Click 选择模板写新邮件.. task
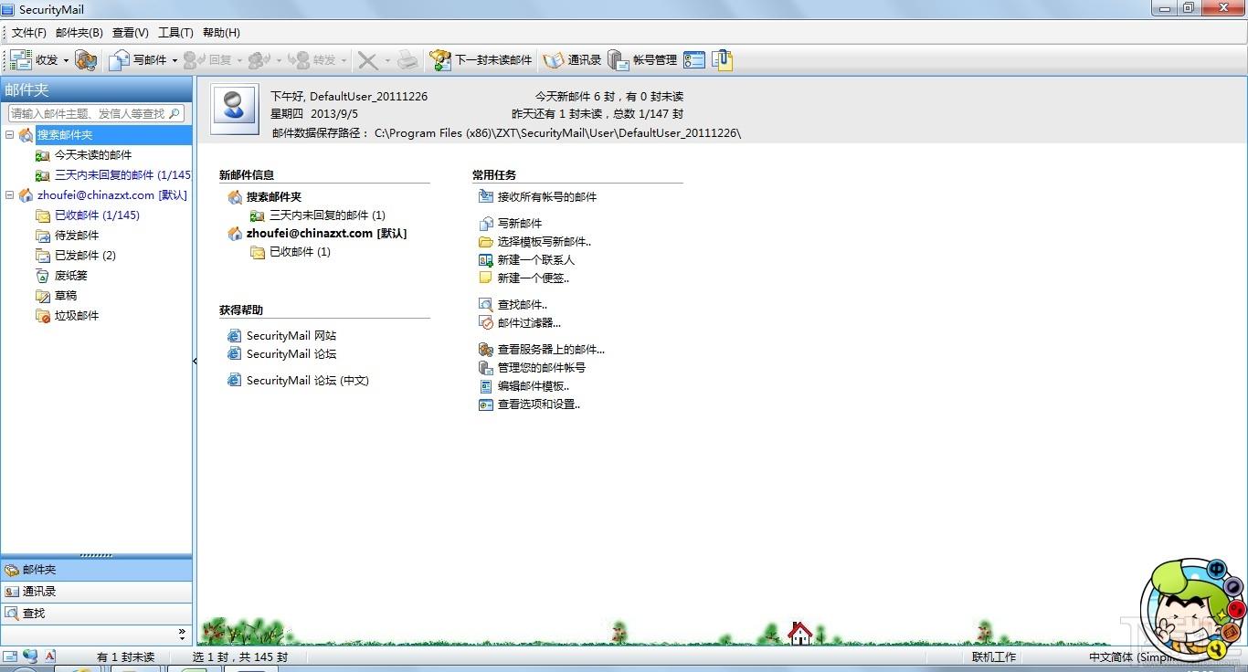The height and width of the screenshot is (672, 1248). 545,242
